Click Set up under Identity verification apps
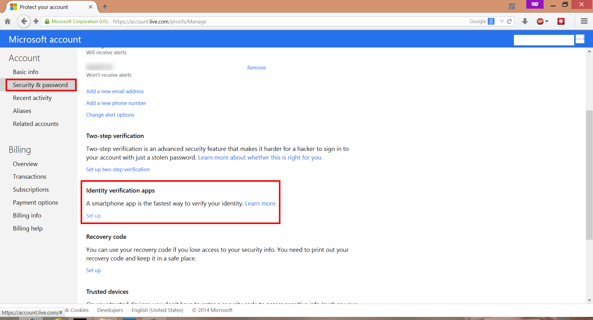The image size is (593, 320). coord(93,216)
